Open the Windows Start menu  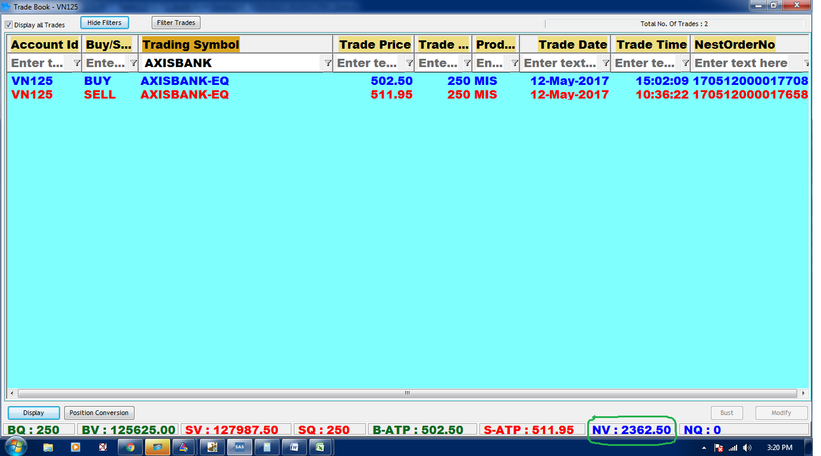(15, 447)
